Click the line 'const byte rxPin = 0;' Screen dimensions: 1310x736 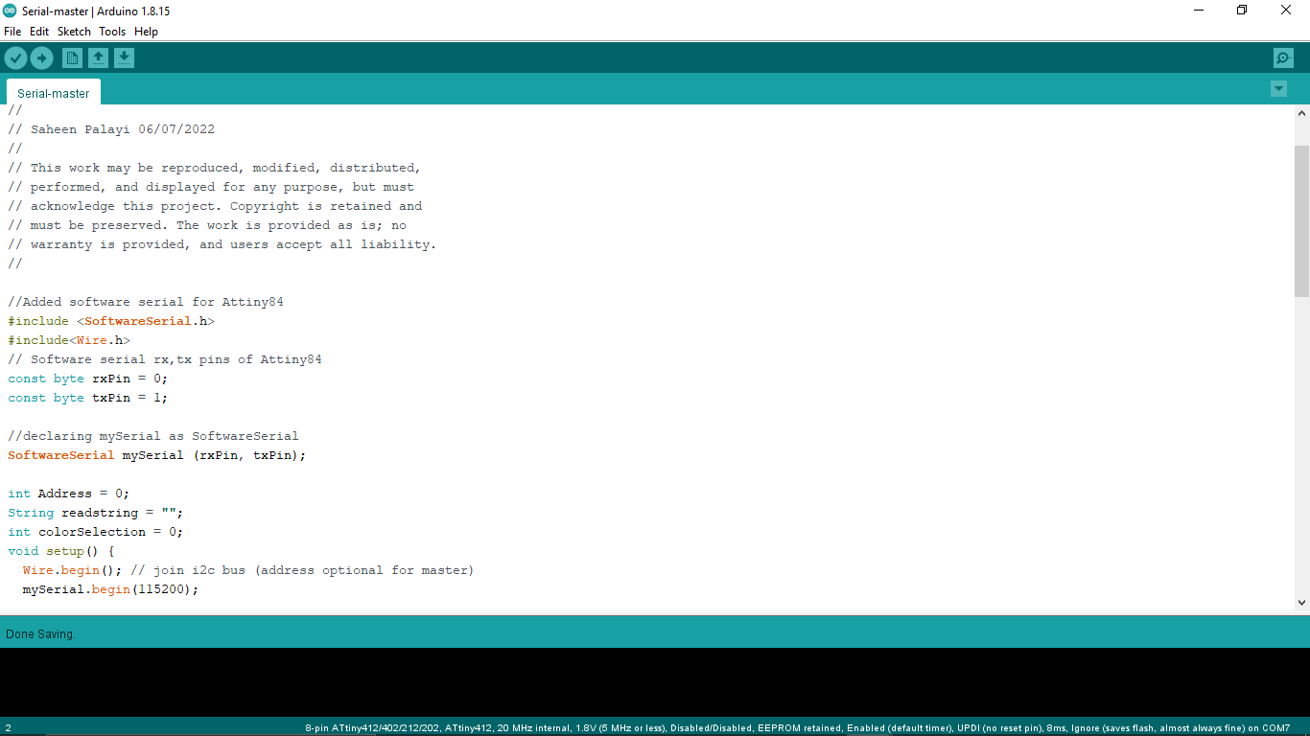pos(88,379)
